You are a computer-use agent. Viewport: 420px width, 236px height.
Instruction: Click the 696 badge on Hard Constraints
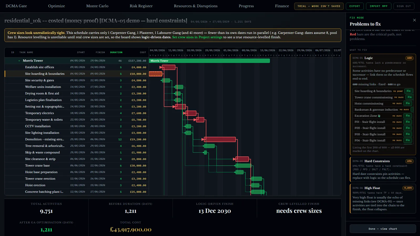coord(409,161)
